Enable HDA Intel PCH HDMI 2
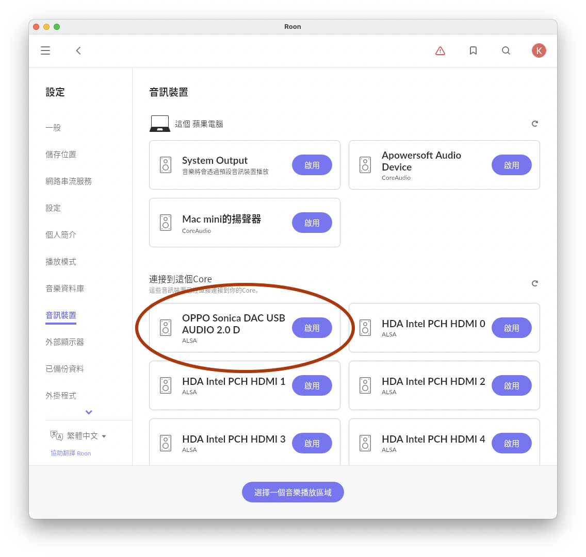The width and height of the screenshot is (586, 557). pos(512,385)
